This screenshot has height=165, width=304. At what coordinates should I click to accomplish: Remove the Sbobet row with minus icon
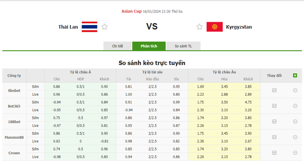pyautogui.click(x=295, y=90)
